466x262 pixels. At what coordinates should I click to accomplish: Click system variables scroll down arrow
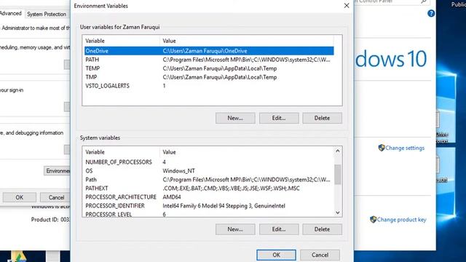[x=338, y=213]
